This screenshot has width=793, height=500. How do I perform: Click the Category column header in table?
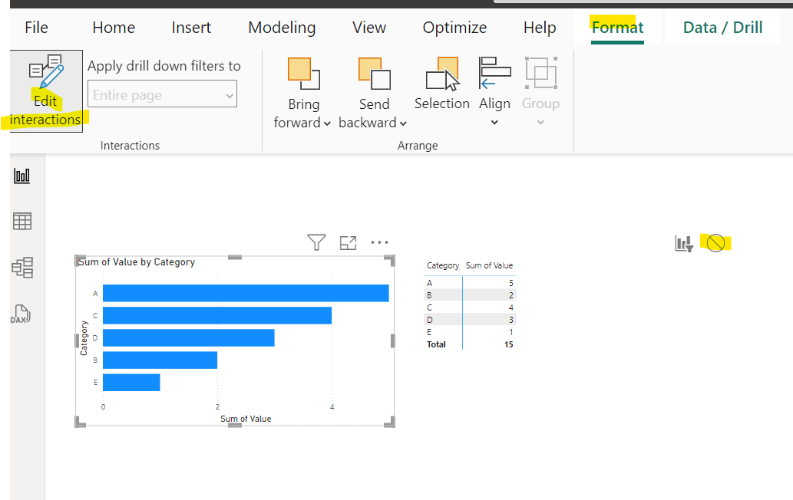pyautogui.click(x=442, y=265)
